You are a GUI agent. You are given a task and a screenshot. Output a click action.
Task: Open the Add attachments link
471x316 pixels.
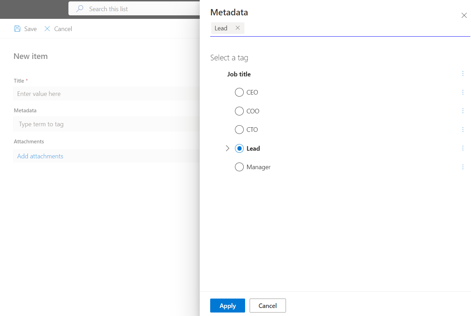pos(40,156)
